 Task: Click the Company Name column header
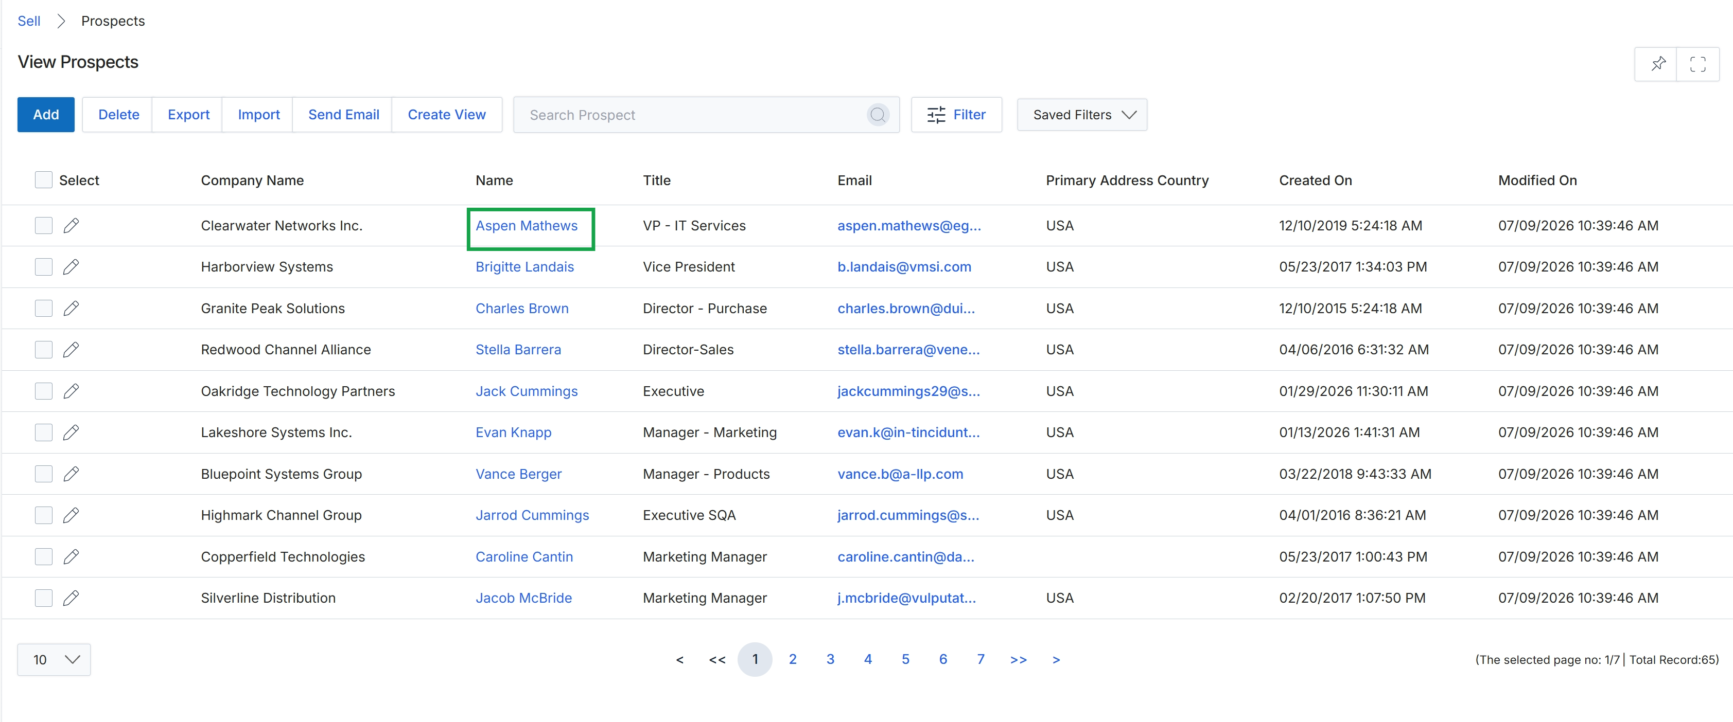[252, 180]
